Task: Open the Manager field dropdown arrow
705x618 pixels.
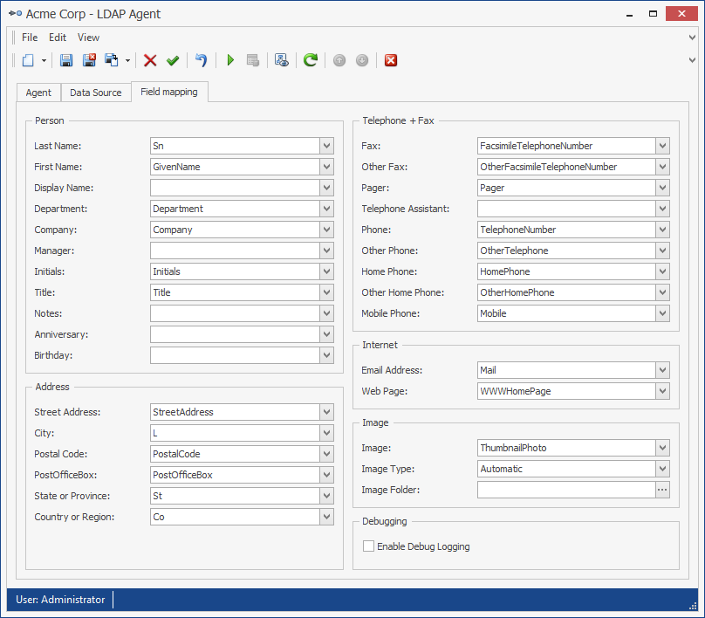Action: (x=327, y=251)
